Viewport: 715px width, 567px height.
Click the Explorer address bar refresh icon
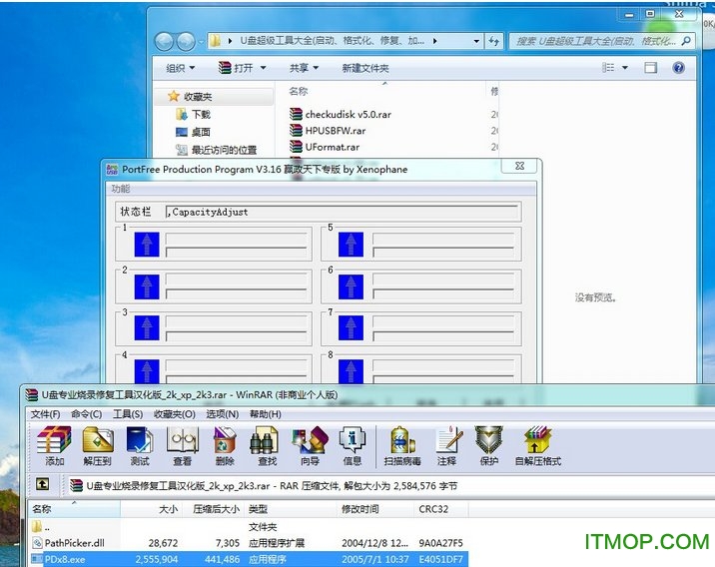(494, 42)
